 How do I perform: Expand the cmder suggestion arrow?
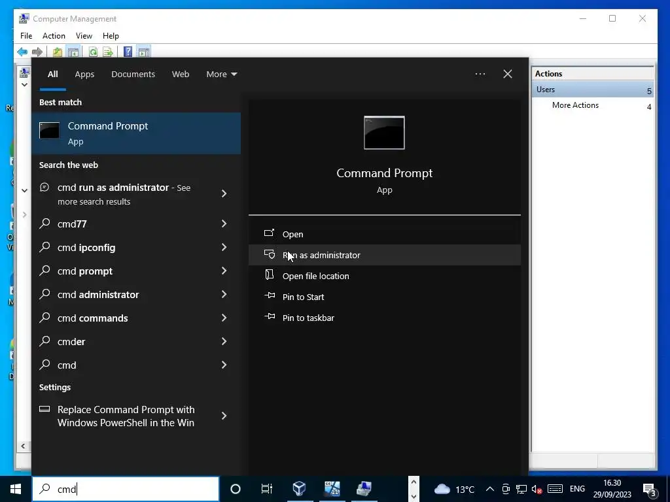click(x=224, y=341)
